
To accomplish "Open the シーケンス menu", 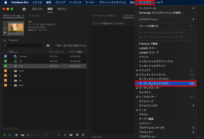I will [75, 2].
